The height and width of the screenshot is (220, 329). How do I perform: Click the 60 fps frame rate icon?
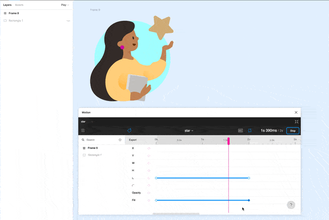click(240, 131)
